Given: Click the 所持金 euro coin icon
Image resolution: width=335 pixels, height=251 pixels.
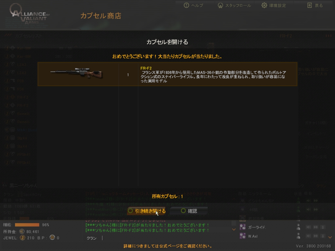Looking at the screenshot, I should [22, 231].
